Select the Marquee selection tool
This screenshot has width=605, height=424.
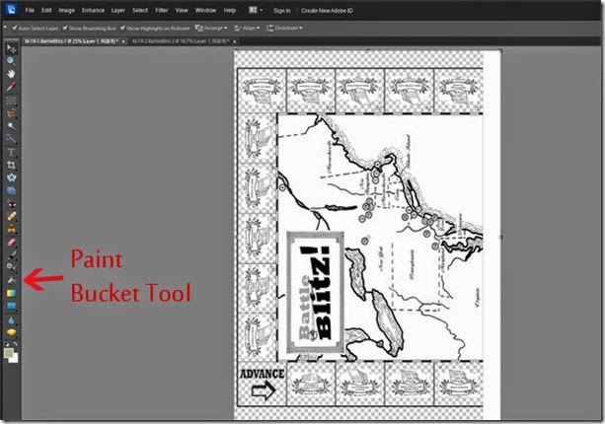pos(11,101)
